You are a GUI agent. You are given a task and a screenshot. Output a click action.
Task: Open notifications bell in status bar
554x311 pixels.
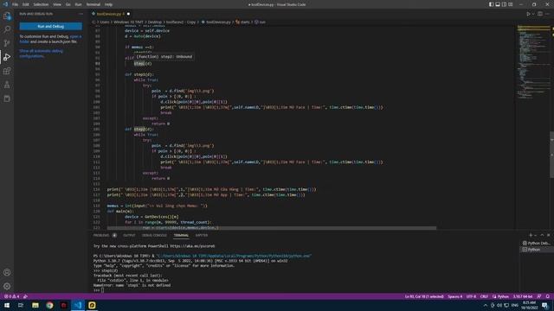(x=548, y=296)
